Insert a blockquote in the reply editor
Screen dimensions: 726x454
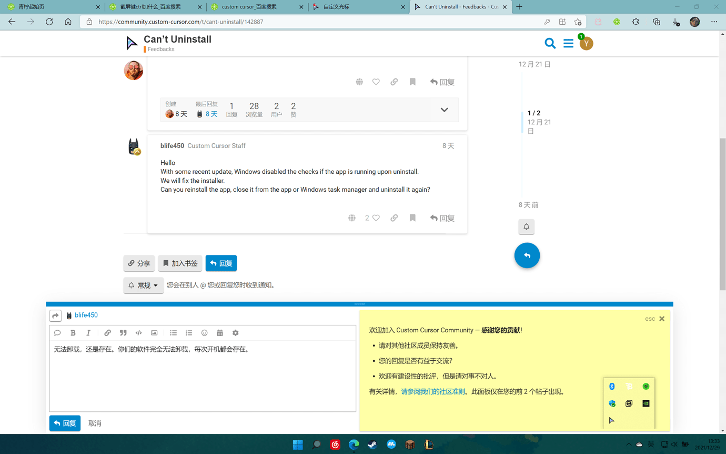(x=123, y=332)
